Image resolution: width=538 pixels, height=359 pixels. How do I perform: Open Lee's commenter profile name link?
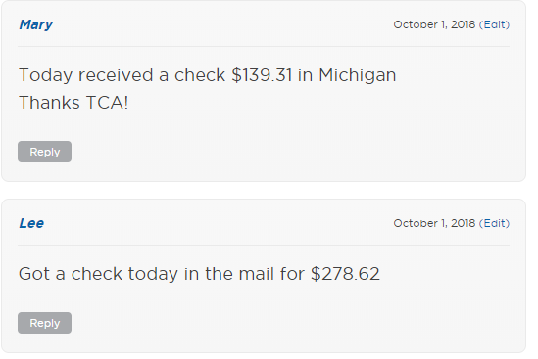[31, 223]
